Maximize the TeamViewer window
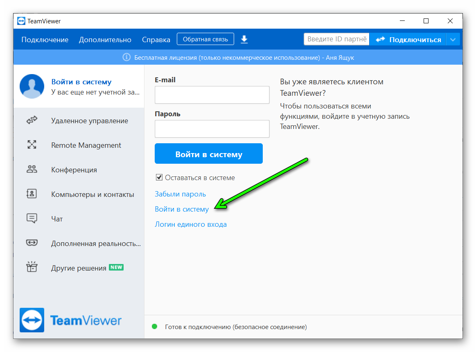Viewport: 476px width, 352px height. [x=426, y=21]
